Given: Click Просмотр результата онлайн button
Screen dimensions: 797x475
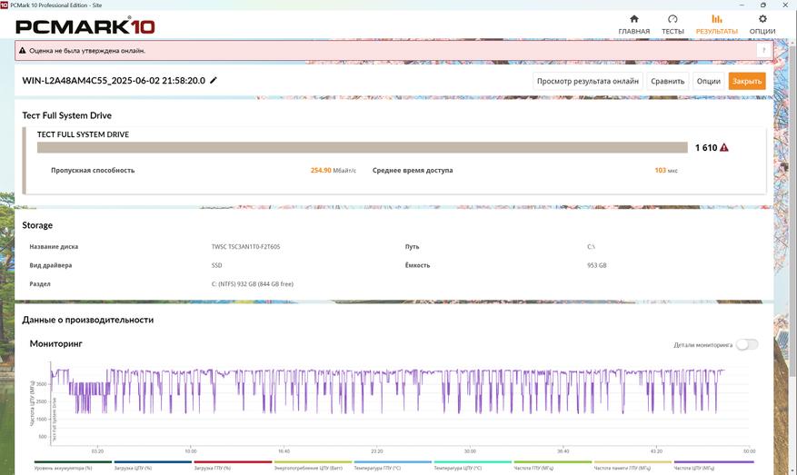Looking at the screenshot, I should coord(588,81).
